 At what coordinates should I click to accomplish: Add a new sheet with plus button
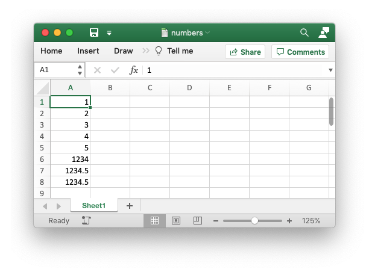[129, 206]
